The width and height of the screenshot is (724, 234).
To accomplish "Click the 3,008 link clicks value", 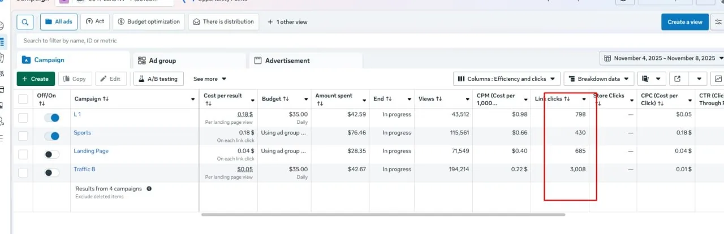I will 577,169.
